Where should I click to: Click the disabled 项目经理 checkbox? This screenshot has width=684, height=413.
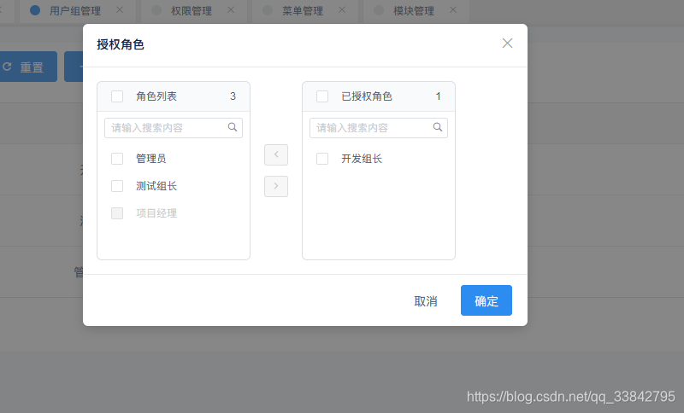coord(117,213)
